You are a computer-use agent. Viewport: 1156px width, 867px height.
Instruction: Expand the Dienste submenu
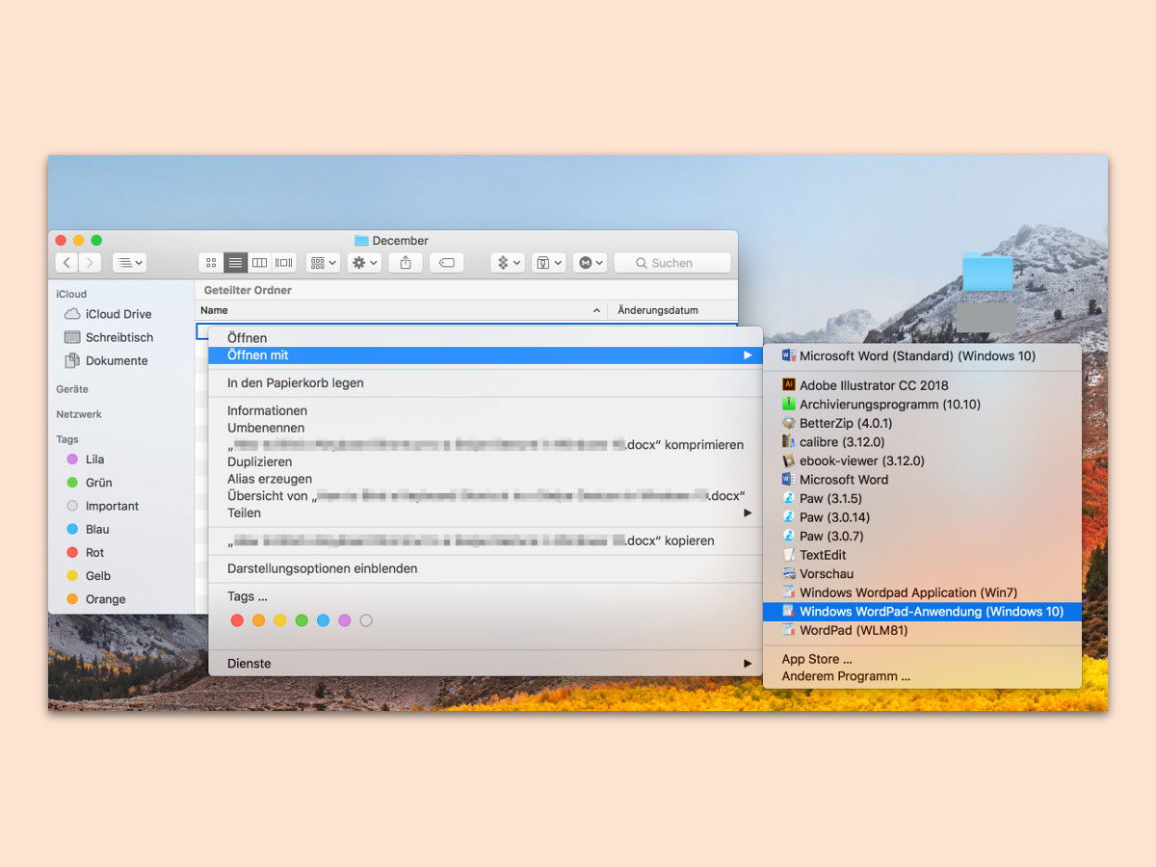486,663
